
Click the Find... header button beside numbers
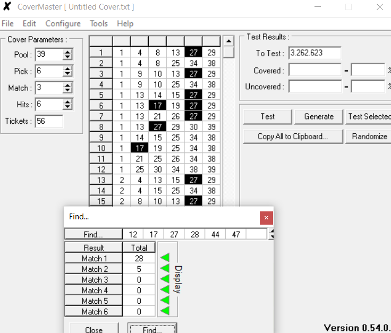(93, 234)
